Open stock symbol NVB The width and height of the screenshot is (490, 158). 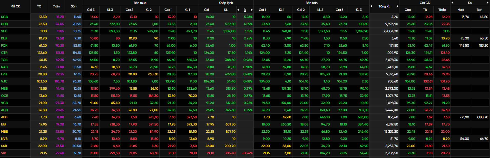click(x=4, y=139)
